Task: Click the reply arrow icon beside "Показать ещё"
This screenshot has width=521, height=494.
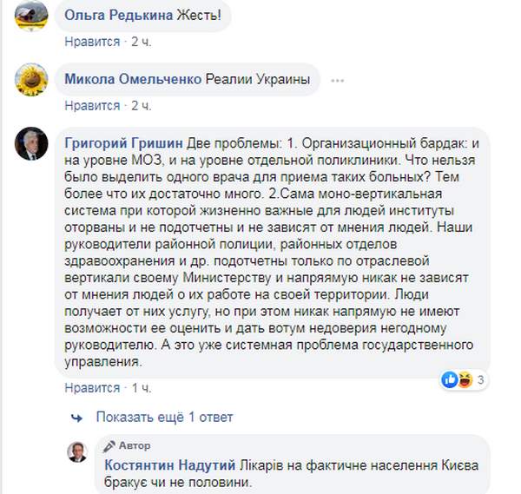Action: coord(79,418)
